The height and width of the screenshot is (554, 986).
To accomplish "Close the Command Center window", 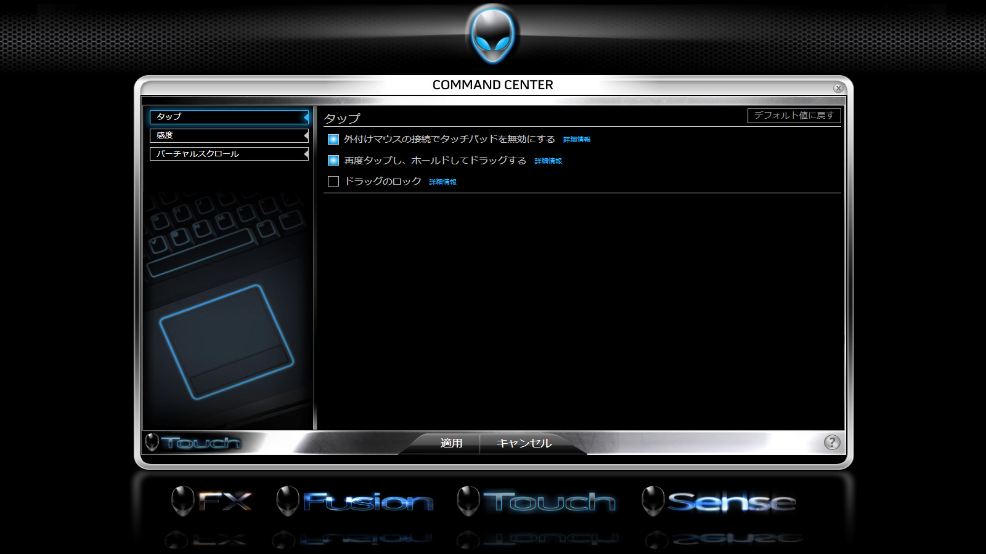I will [838, 88].
